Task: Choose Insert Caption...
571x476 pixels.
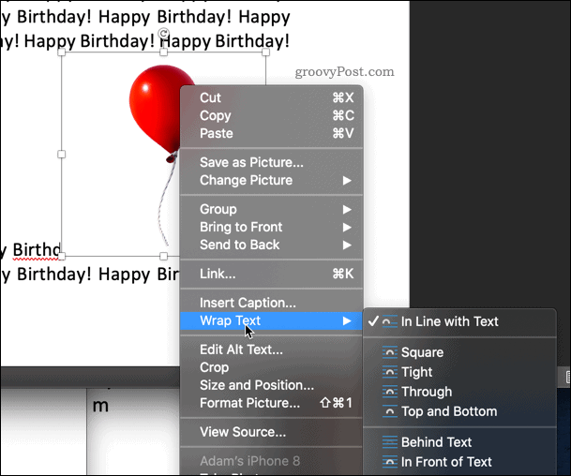Action: pos(271,303)
